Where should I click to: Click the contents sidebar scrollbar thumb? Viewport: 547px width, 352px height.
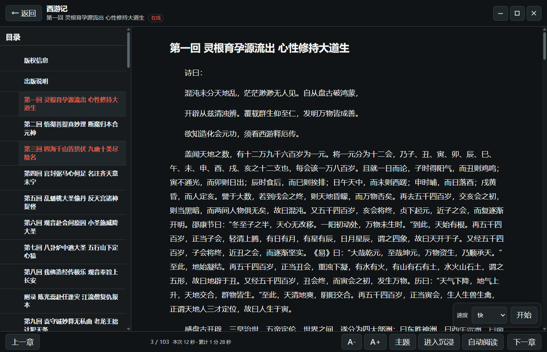[128, 50]
